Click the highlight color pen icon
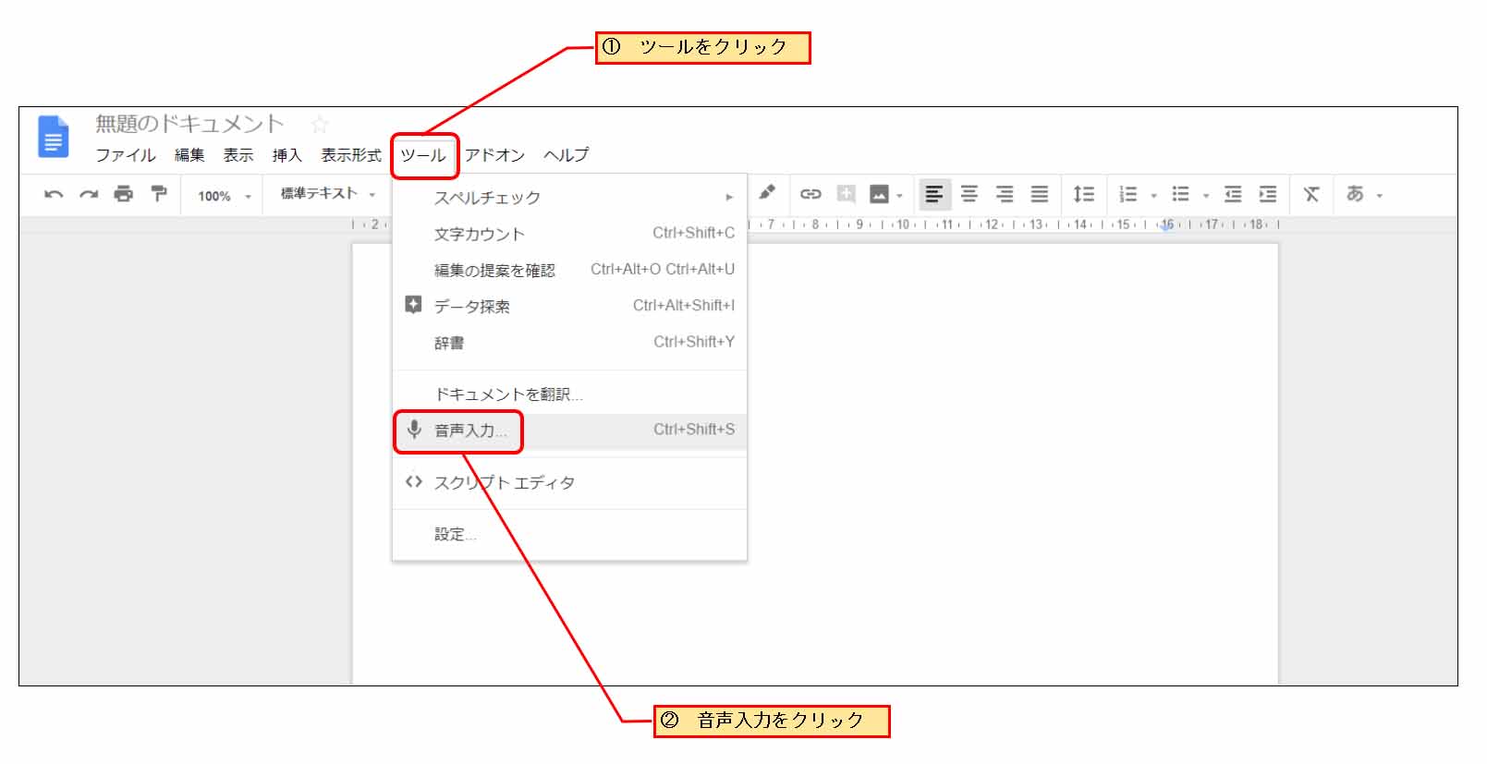 pos(767,193)
